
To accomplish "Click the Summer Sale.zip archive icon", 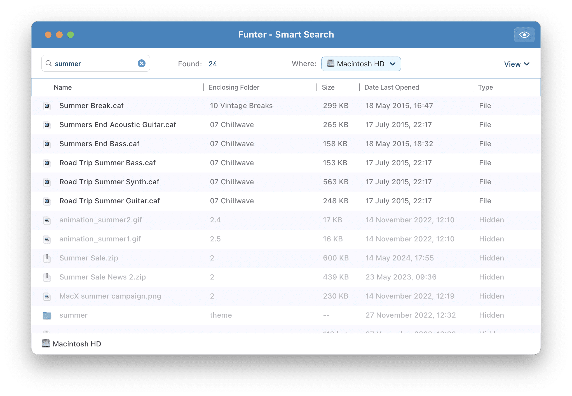I will point(47,258).
